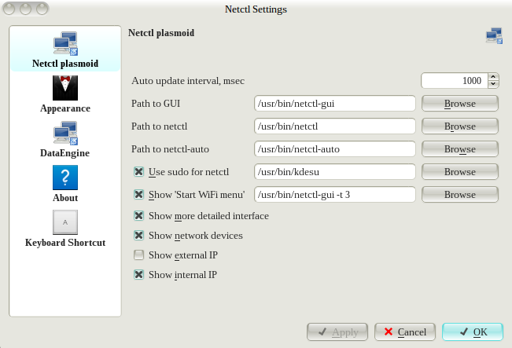Open the DataEngine settings page icon
Screen dimensions: 512x348
coord(65,134)
